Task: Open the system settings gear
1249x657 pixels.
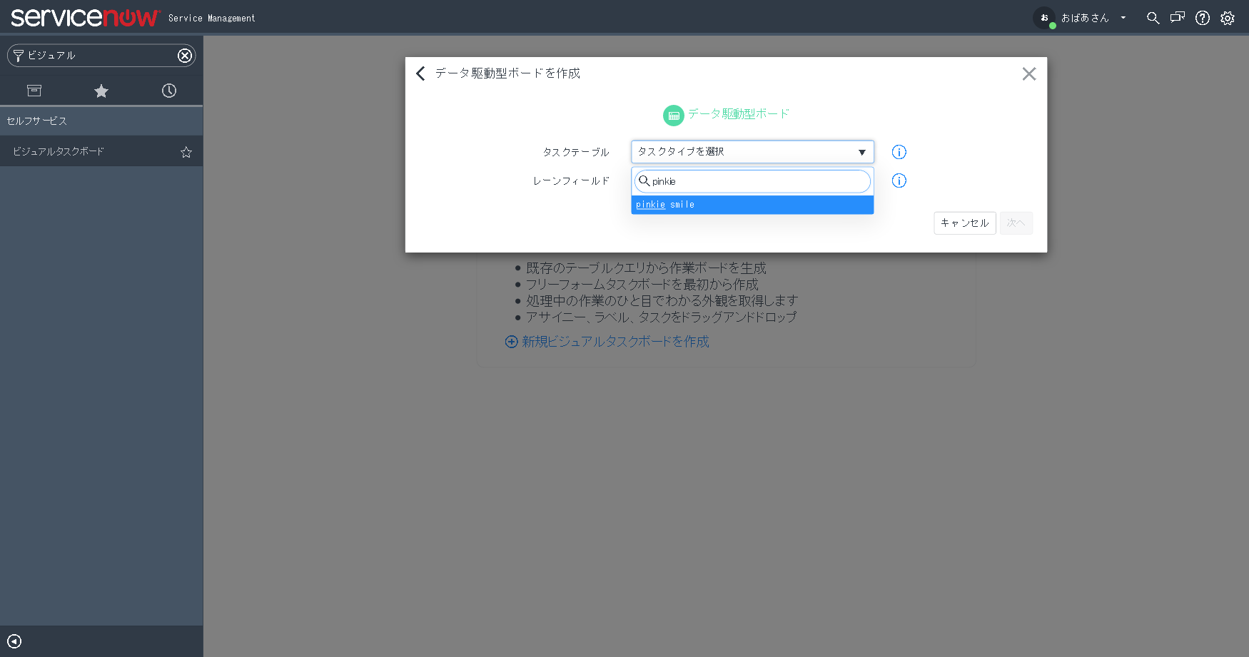Action: tap(1228, 18)
